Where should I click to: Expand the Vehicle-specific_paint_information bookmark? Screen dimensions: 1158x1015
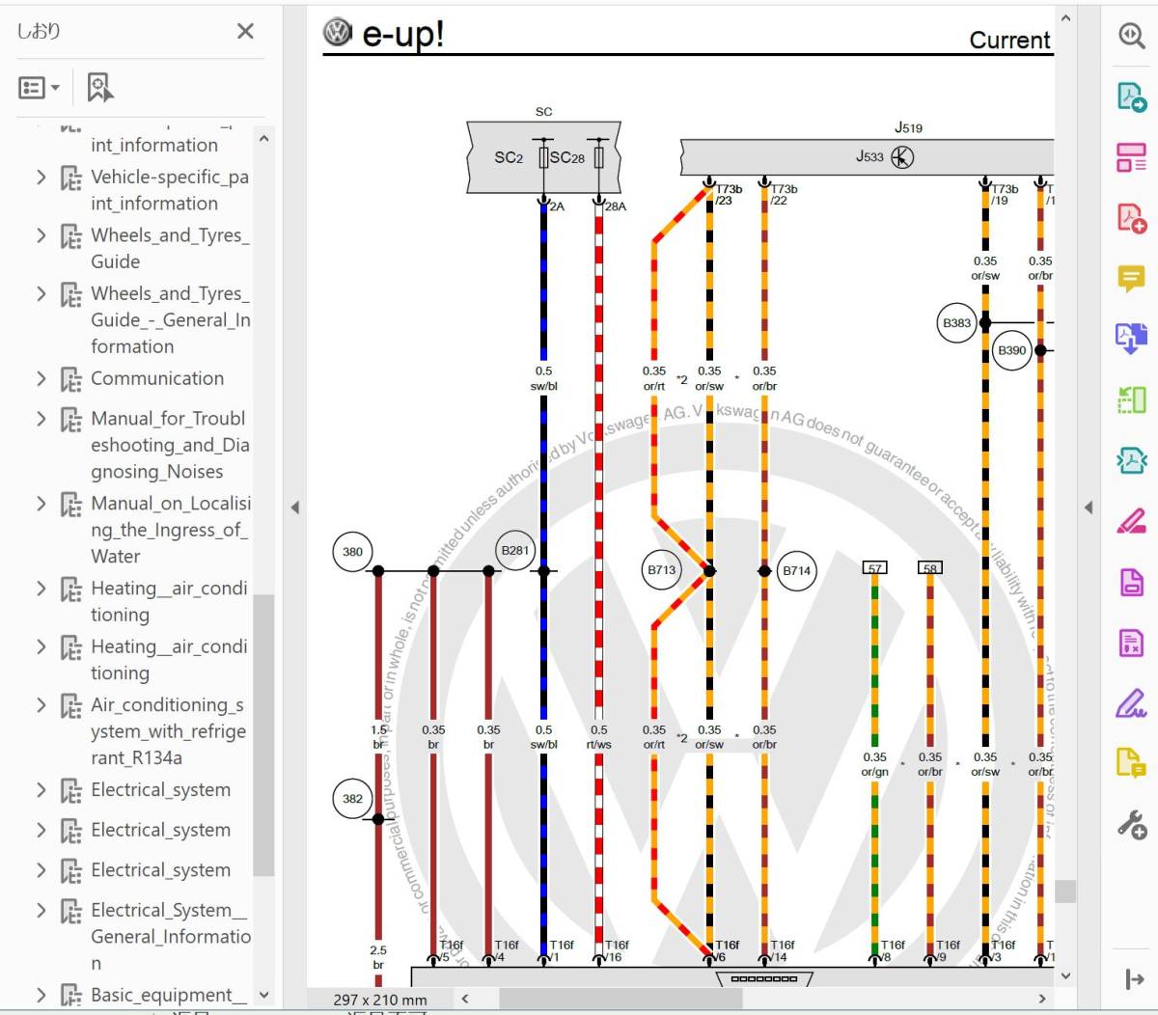pos(41,177)
